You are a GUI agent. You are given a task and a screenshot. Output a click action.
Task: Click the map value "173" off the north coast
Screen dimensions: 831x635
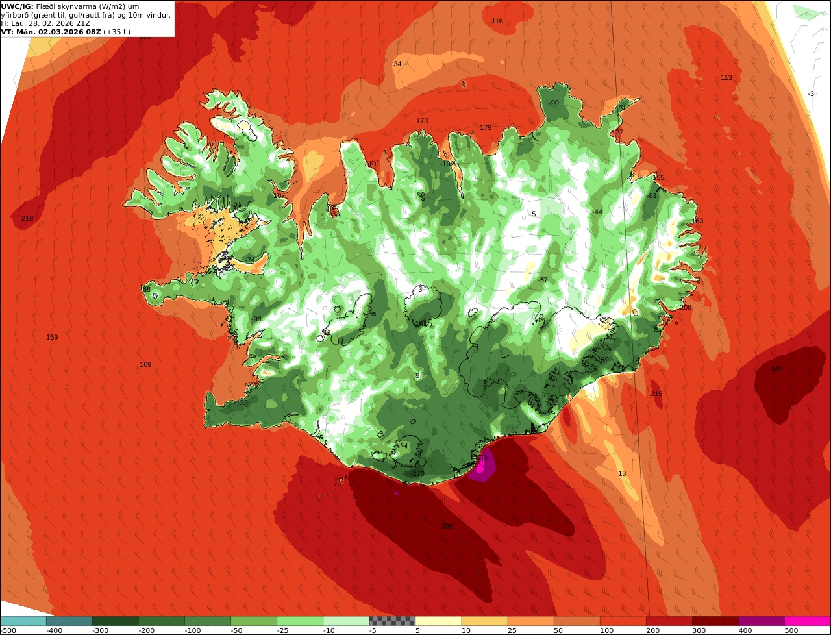tap(422, 121)
